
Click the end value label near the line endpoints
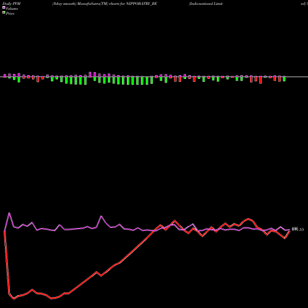click(298, 229)
